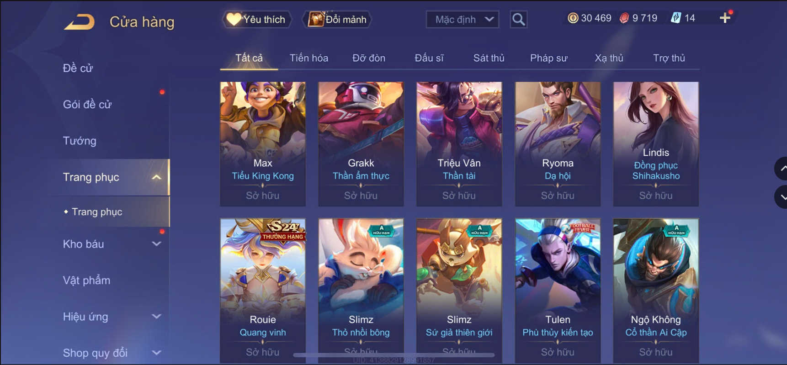Open the Grakk Thần ẩm thực skin card
Image resolution: width=787 pixels, height=365 pixels.
coord(361,144)
